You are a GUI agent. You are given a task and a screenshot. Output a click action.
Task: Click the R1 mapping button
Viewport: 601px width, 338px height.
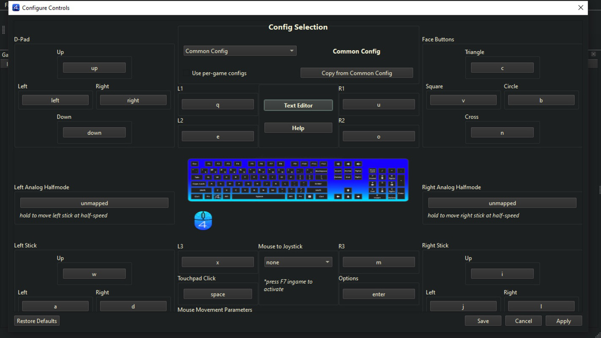(x=379, y=105)
